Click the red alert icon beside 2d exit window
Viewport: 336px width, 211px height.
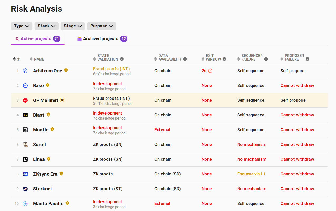210,71
